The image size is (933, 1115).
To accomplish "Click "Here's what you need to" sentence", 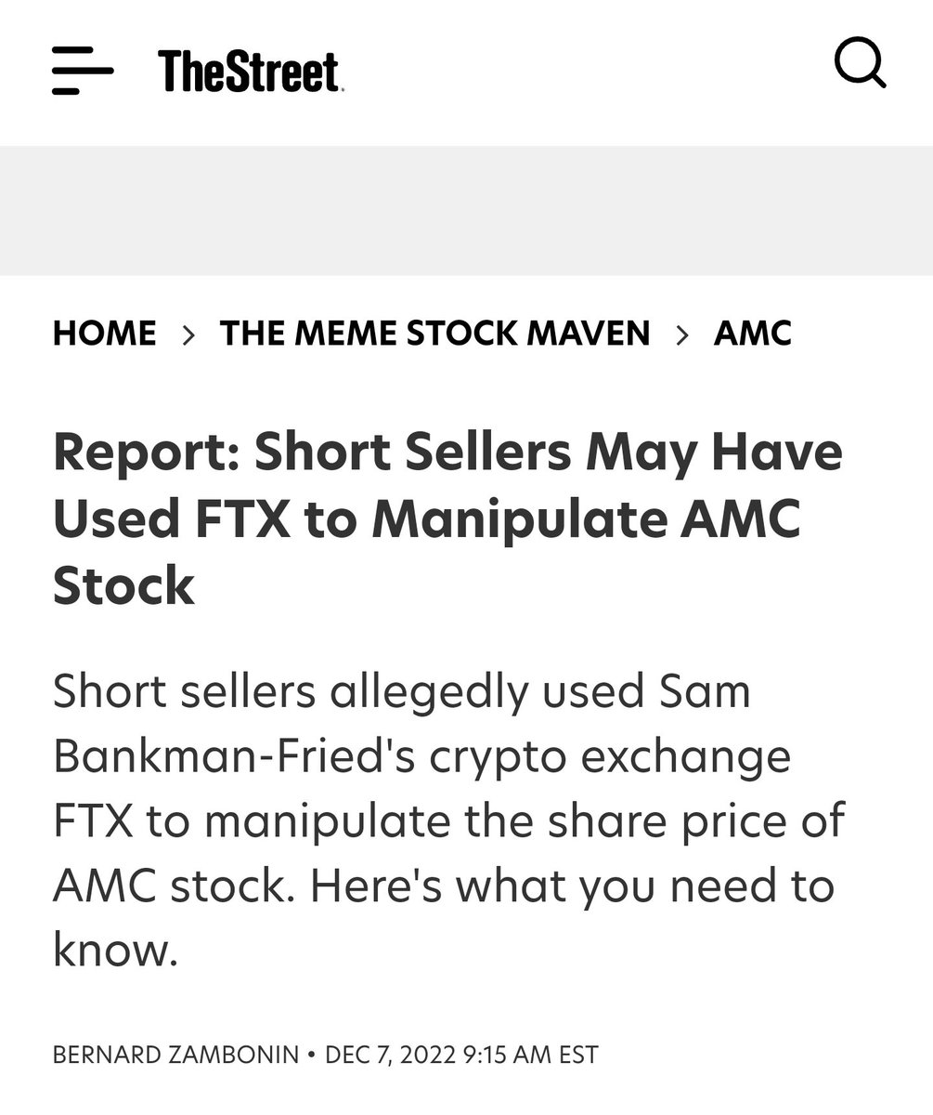I will point(572,885).
